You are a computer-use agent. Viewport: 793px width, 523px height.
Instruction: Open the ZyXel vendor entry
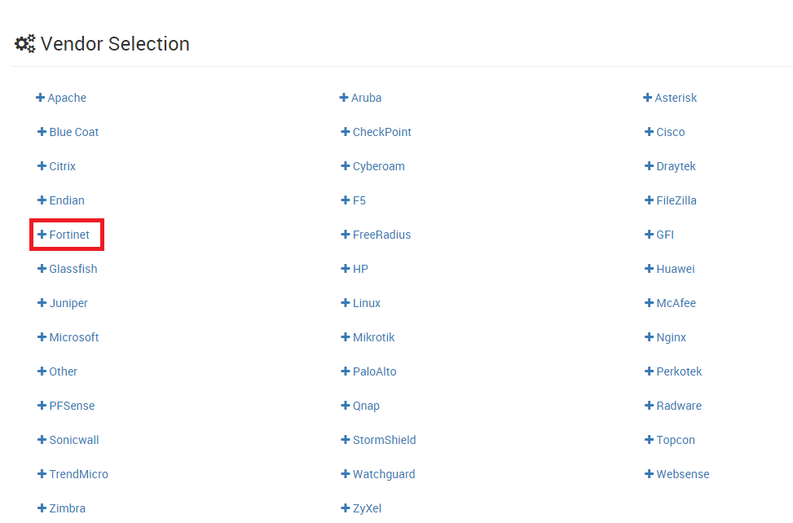click(x=367, y=508)
